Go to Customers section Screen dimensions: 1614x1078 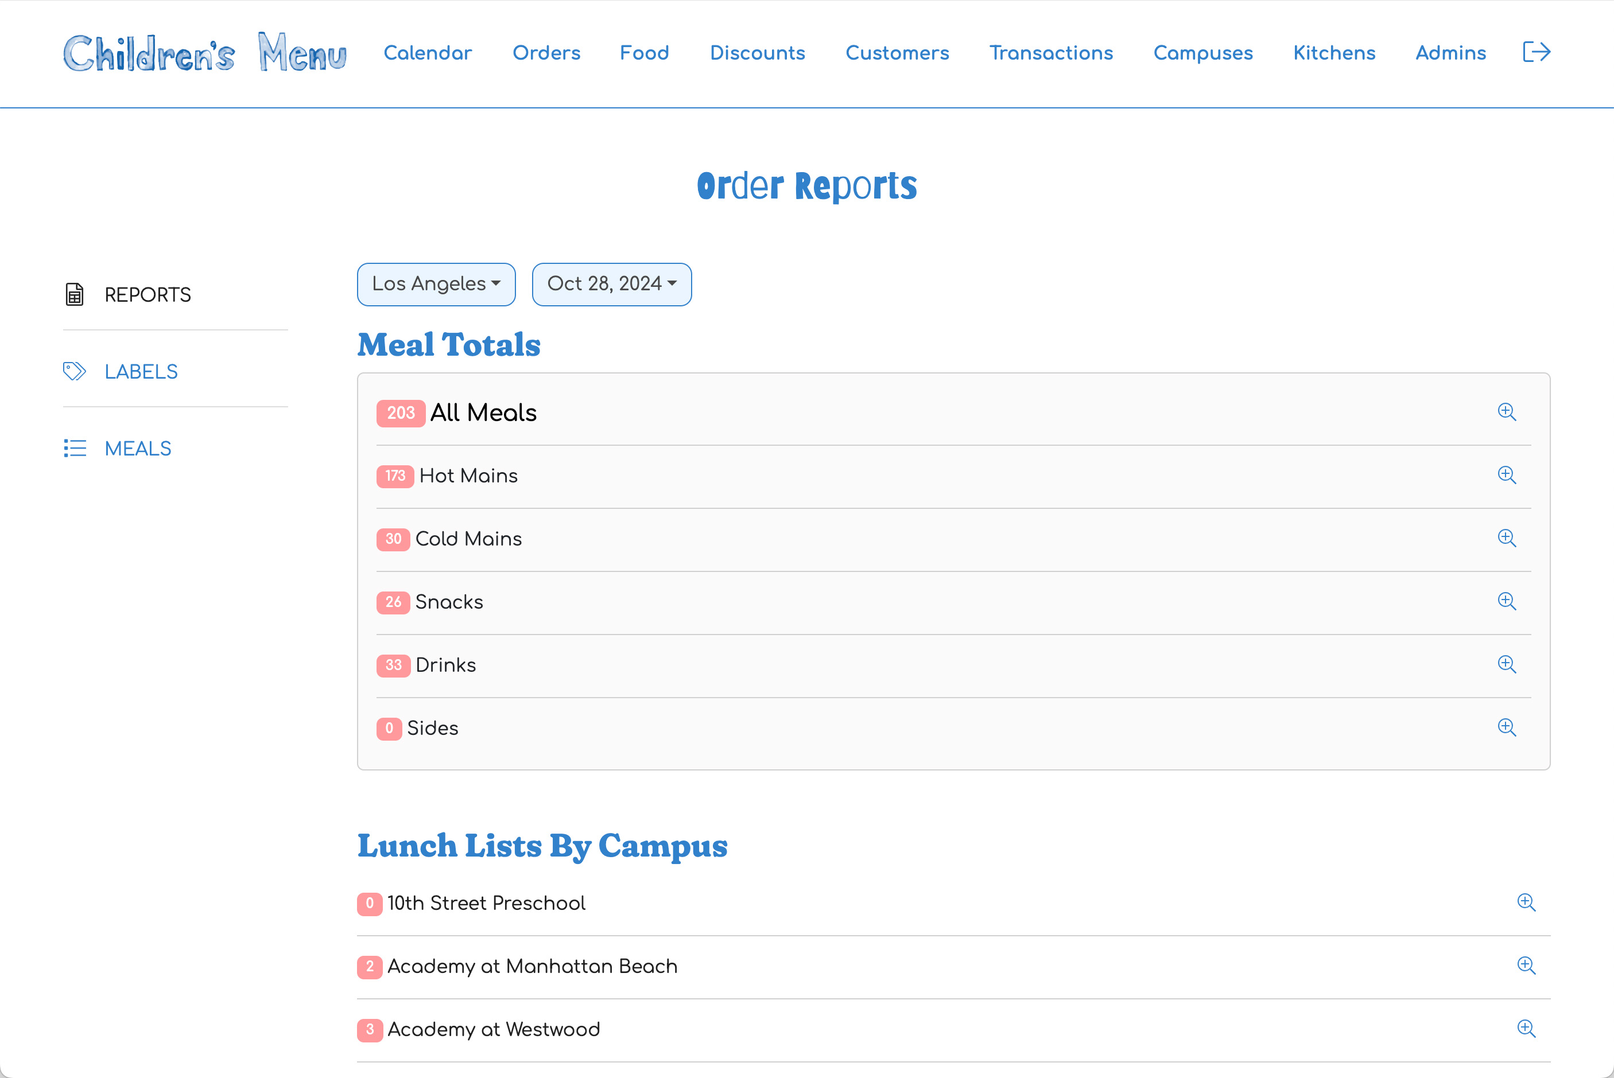click(x=897, y=53)
